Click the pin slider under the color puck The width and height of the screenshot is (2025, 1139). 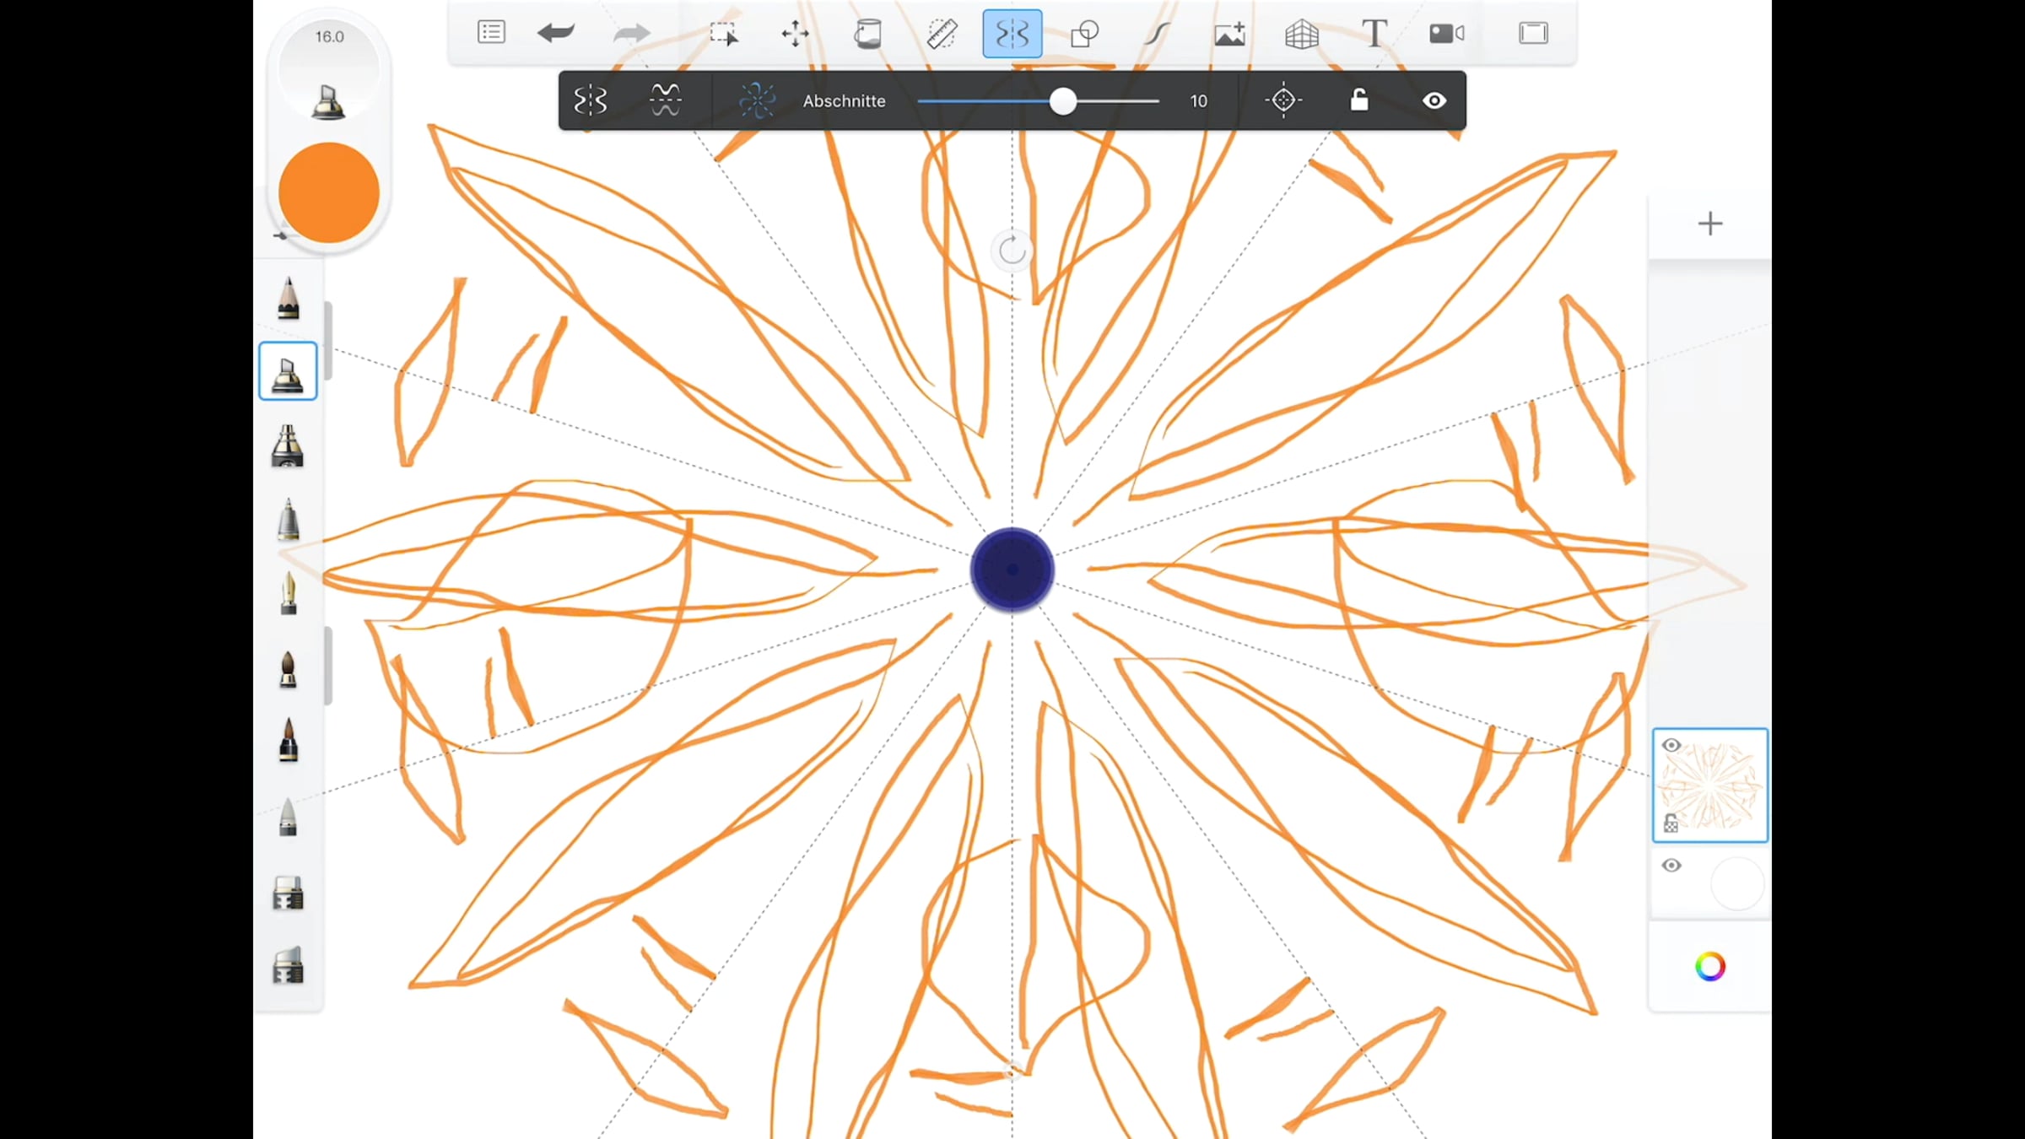(x=281, y=235)
